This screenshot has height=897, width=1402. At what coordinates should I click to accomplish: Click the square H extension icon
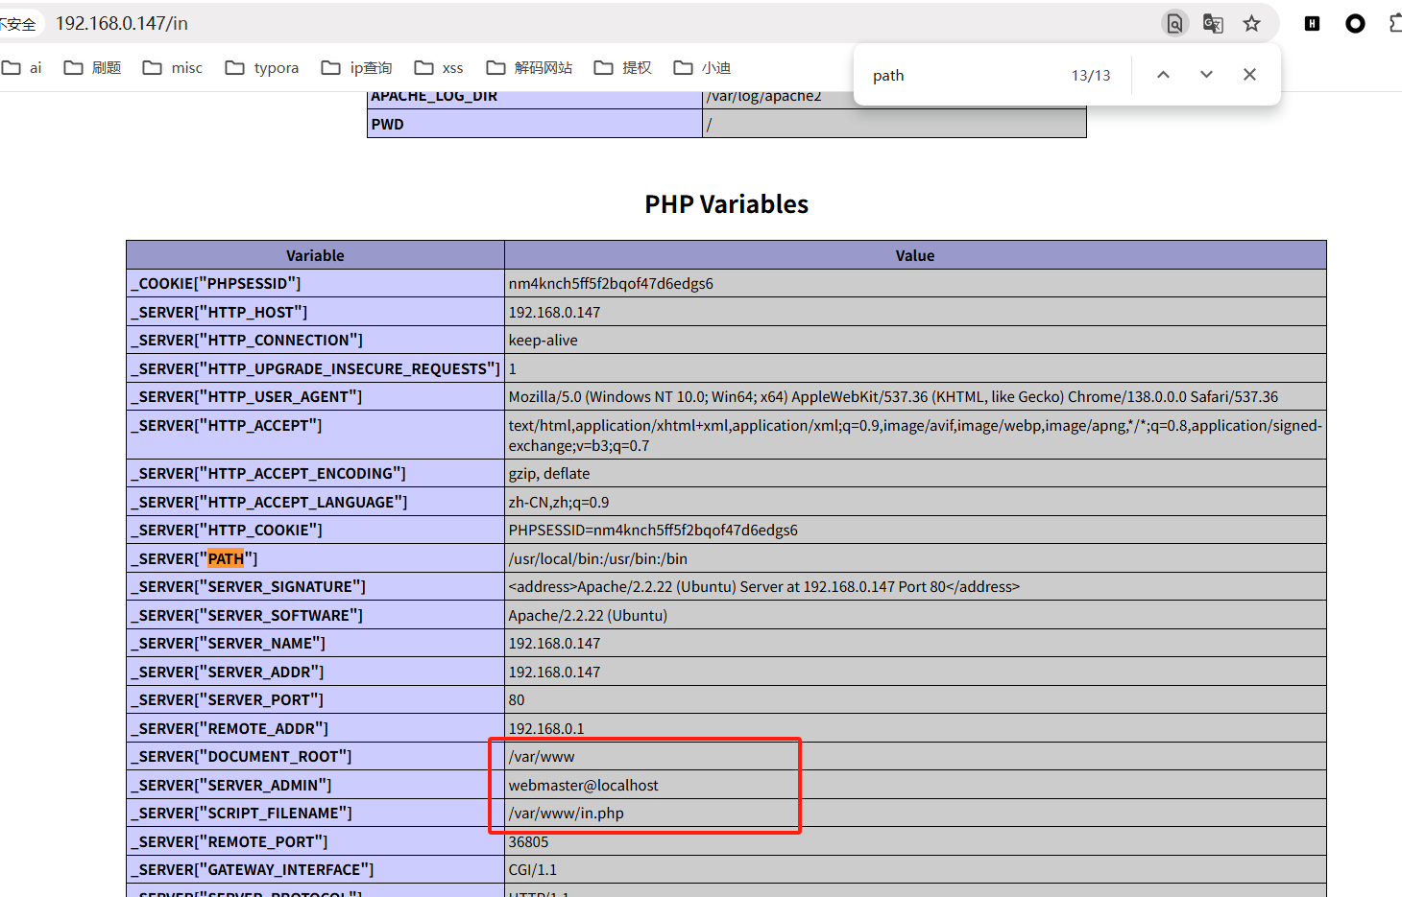click(1312, 23)
